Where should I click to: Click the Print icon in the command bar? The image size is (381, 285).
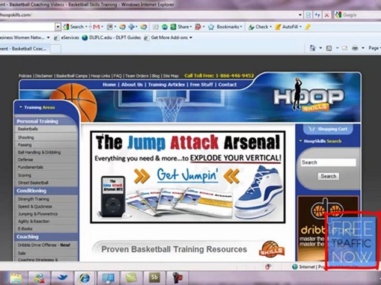355,48
